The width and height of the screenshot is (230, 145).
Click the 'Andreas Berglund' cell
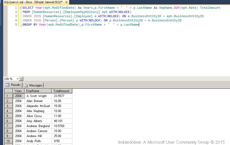pos(38,126)
